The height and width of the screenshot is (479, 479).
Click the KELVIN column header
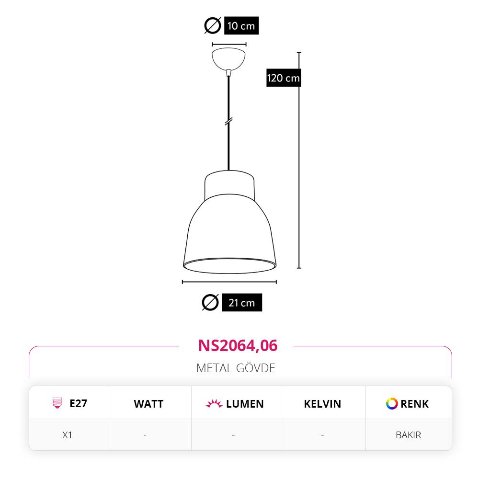tap(322, 404)
